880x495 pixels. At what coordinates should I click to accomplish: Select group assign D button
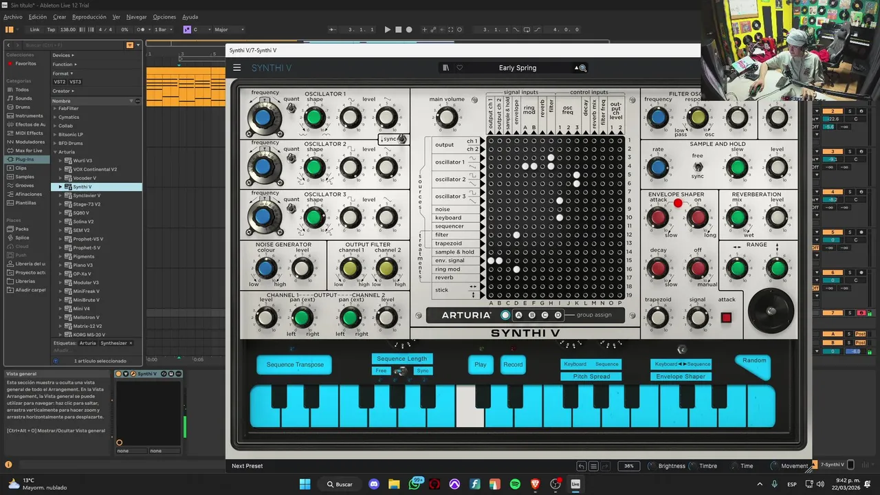(x=558, y=315)
